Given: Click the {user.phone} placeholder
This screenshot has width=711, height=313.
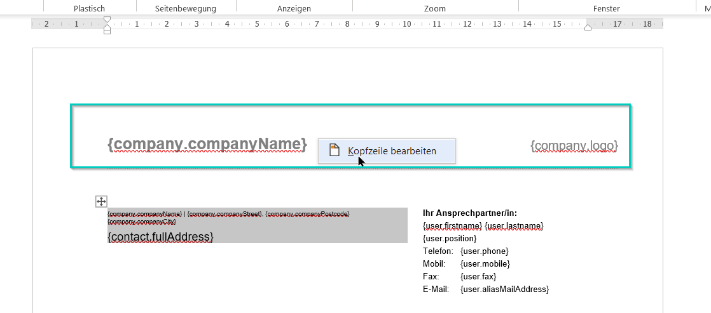Looking at the screenshot, I should [x=484, y=251].
